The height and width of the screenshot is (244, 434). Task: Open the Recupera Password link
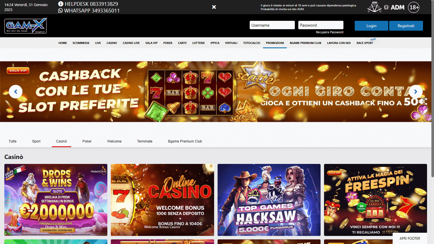[330, 32]
